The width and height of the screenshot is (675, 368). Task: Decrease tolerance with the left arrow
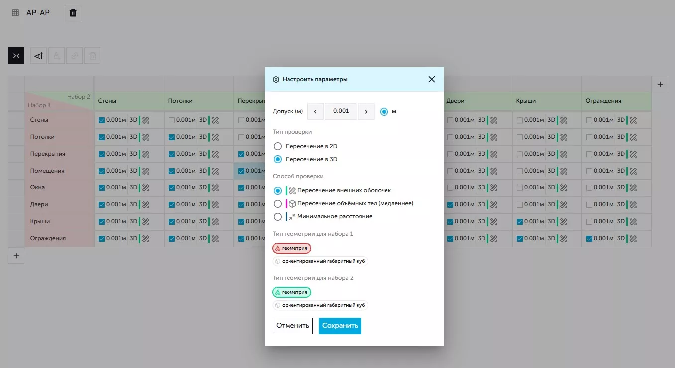pos(315,112)
